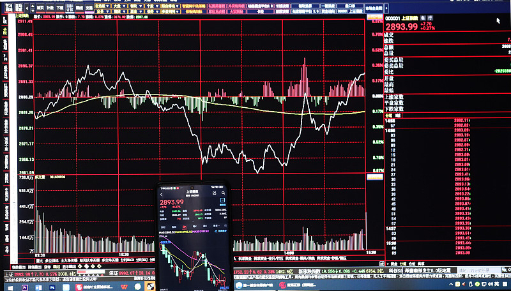Click the 下载 download button in the toolbar
This screenshot has width=511, height=291.
point(60,7)
